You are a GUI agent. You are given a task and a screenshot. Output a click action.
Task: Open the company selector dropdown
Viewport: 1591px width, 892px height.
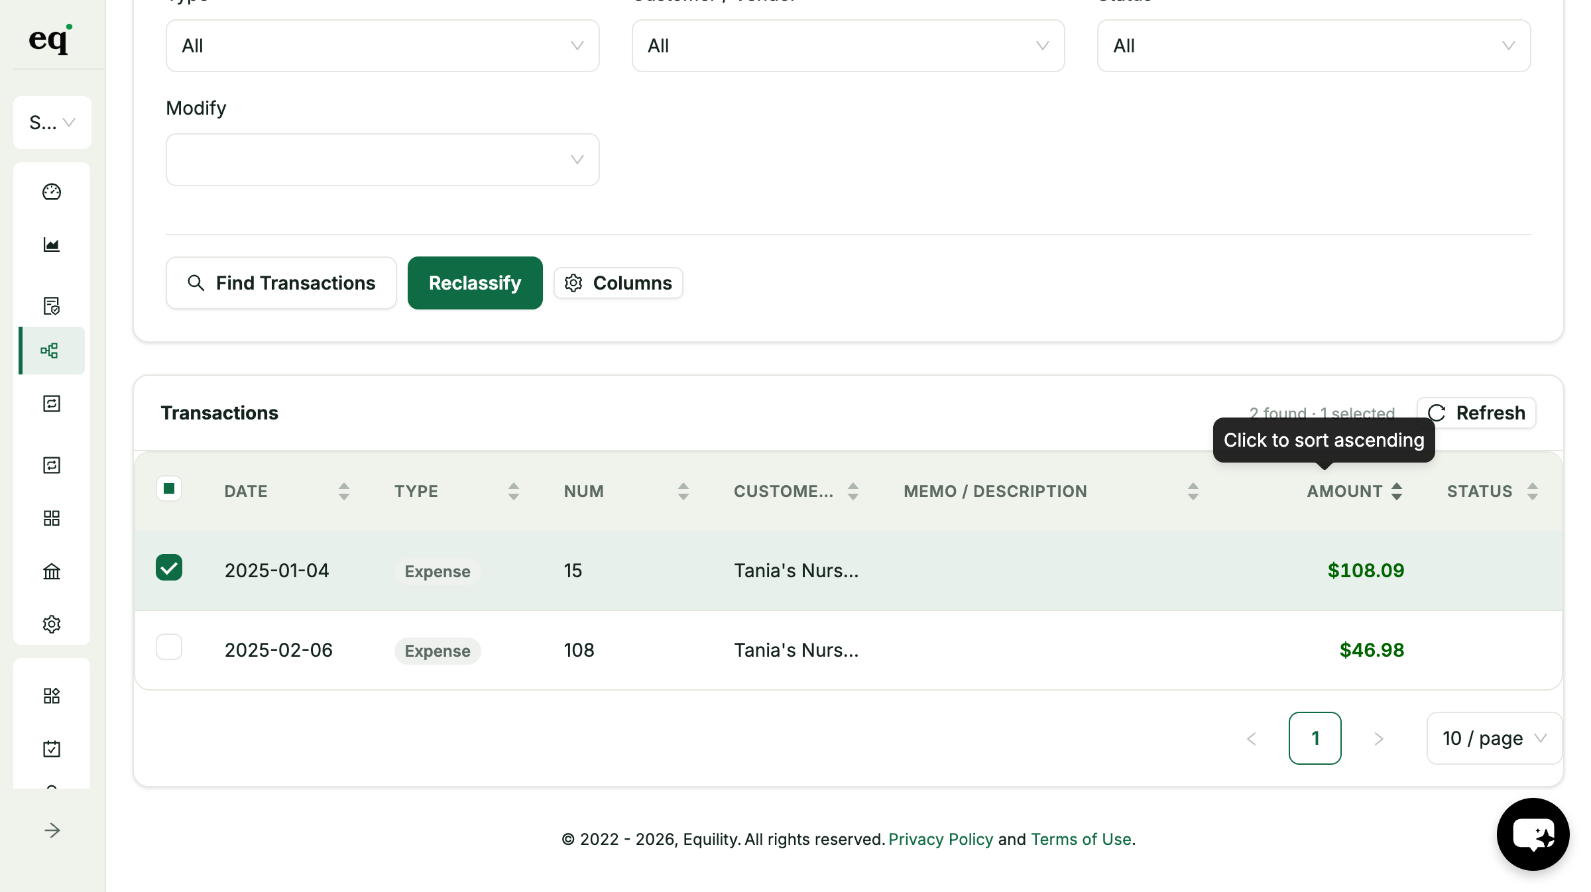52,123
